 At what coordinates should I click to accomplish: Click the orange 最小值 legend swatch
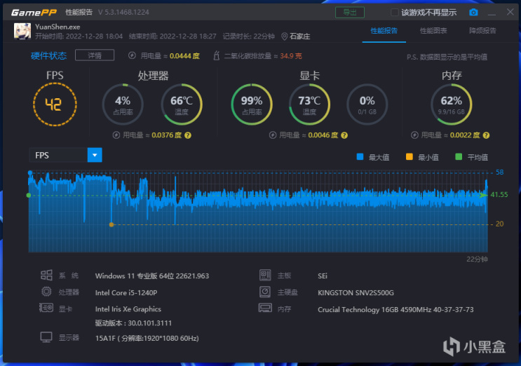click(x=410, y=157)
